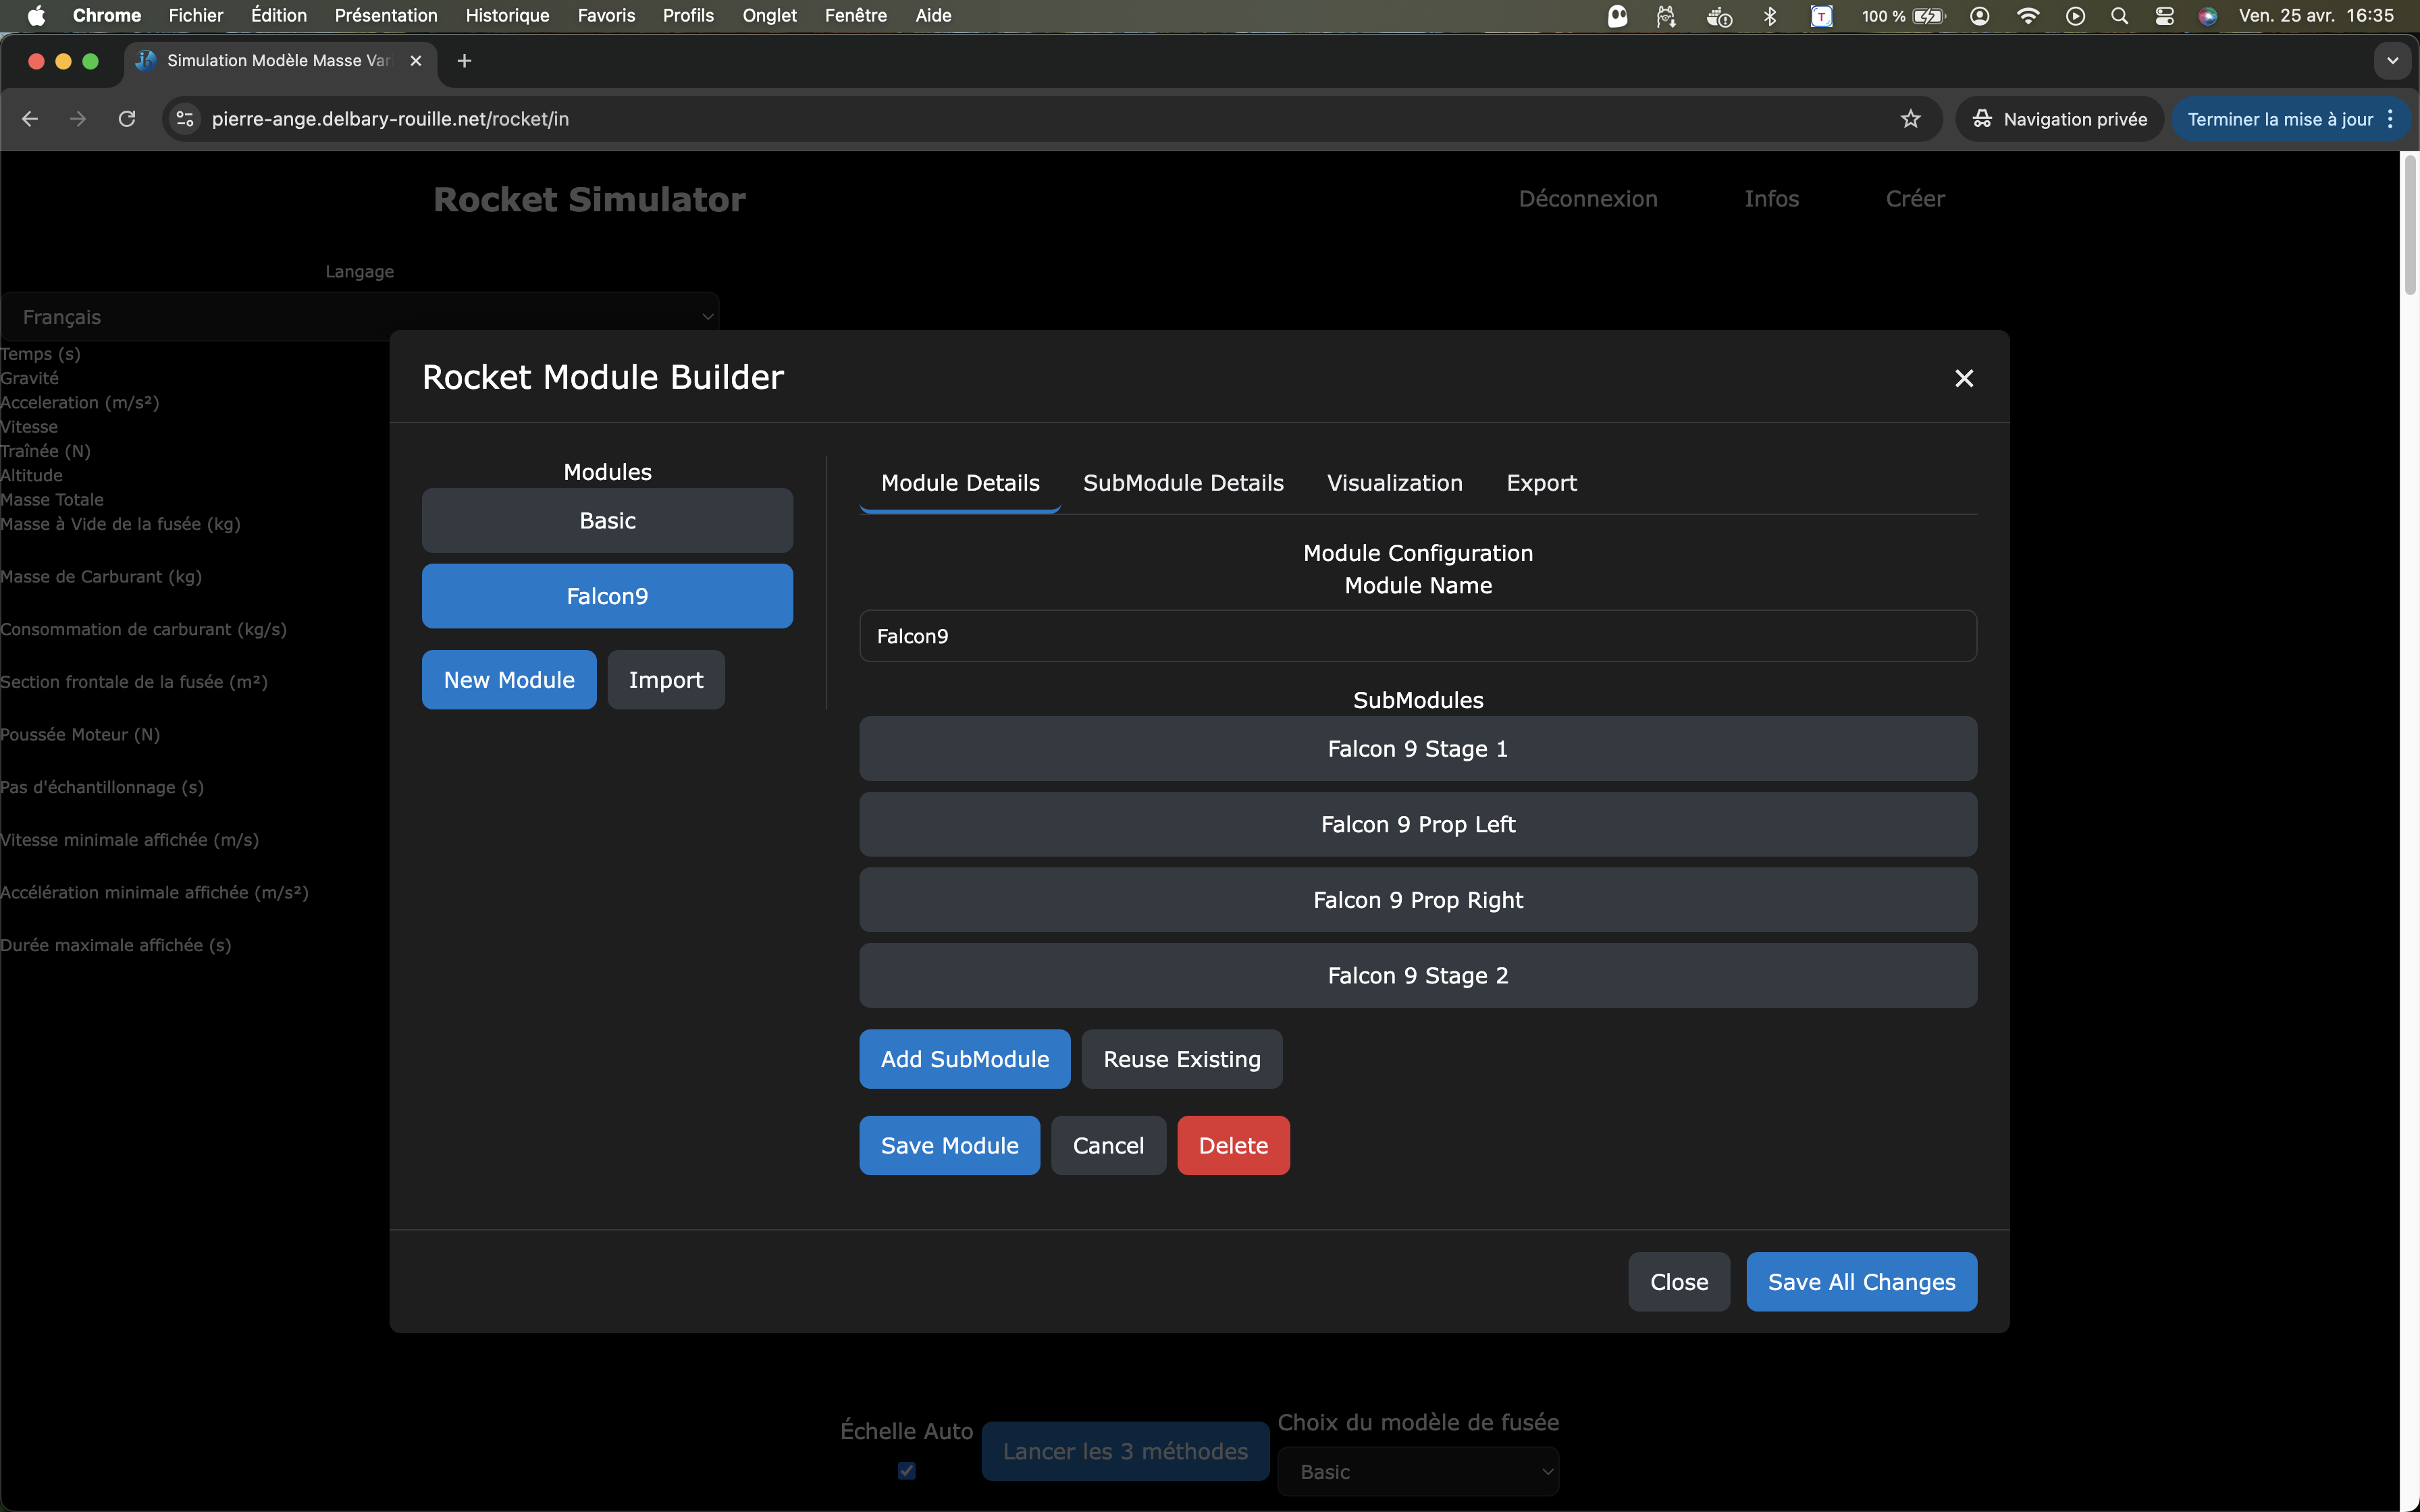Click the page vertical scrollbar
The height and width of the screenshot is (1512, 2420).
point(2409,225)
